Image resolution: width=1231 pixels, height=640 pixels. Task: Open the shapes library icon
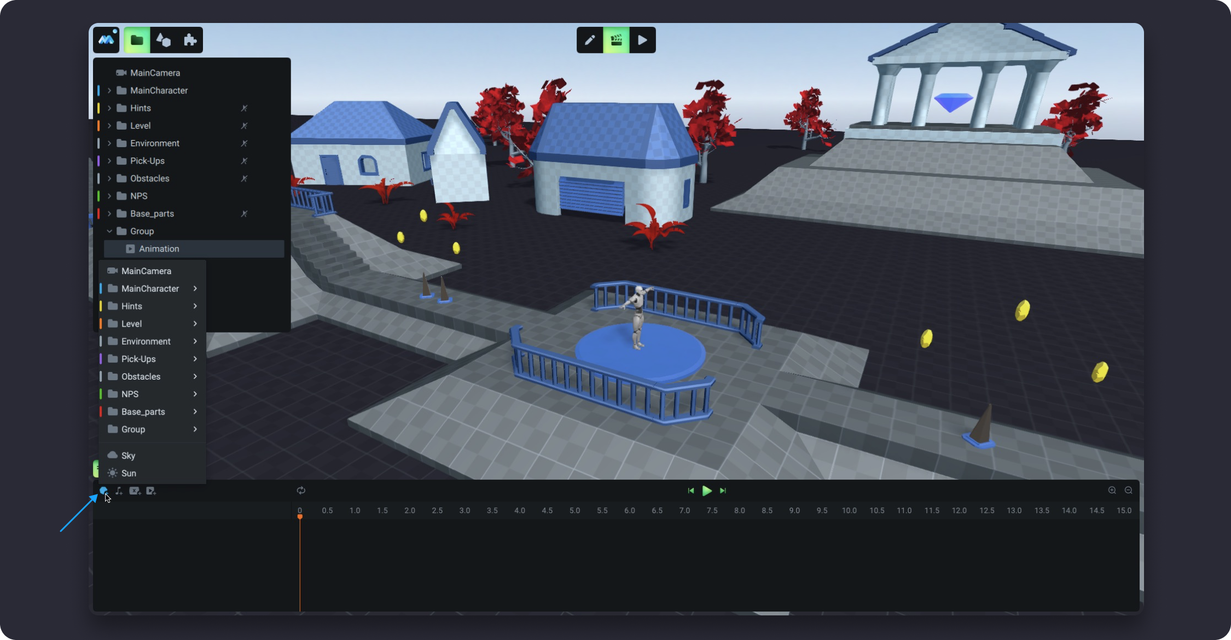coord(163,40)
